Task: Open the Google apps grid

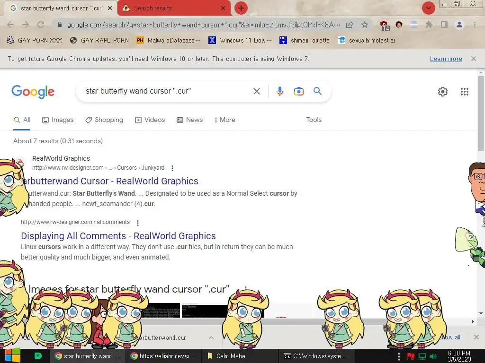Action: coord(464,92)
